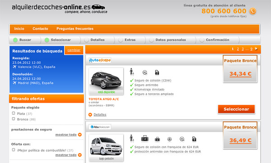Click the TOYOTA AYGO A/C title
The height and width of the screenshot is (163, 271).
click(x=104, y=99)
